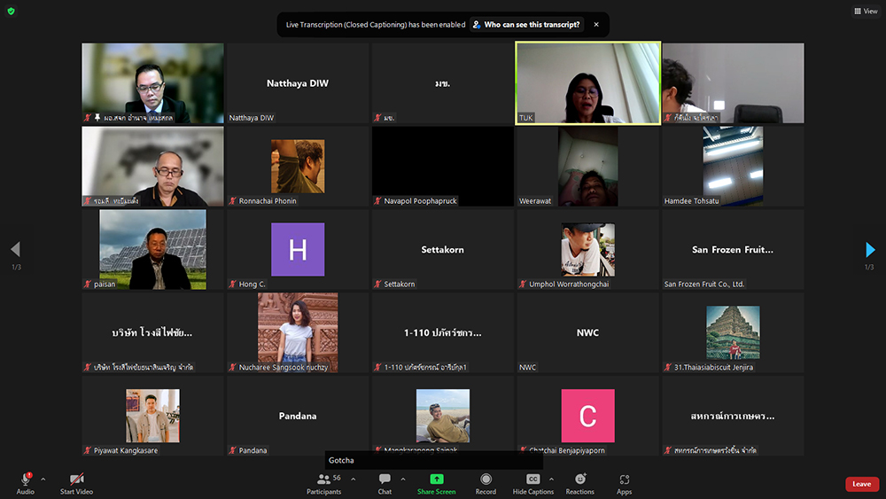This screenshot has height=499, width=886.
Task: Open the Reactions menu
Action: (x=580, y=480)
